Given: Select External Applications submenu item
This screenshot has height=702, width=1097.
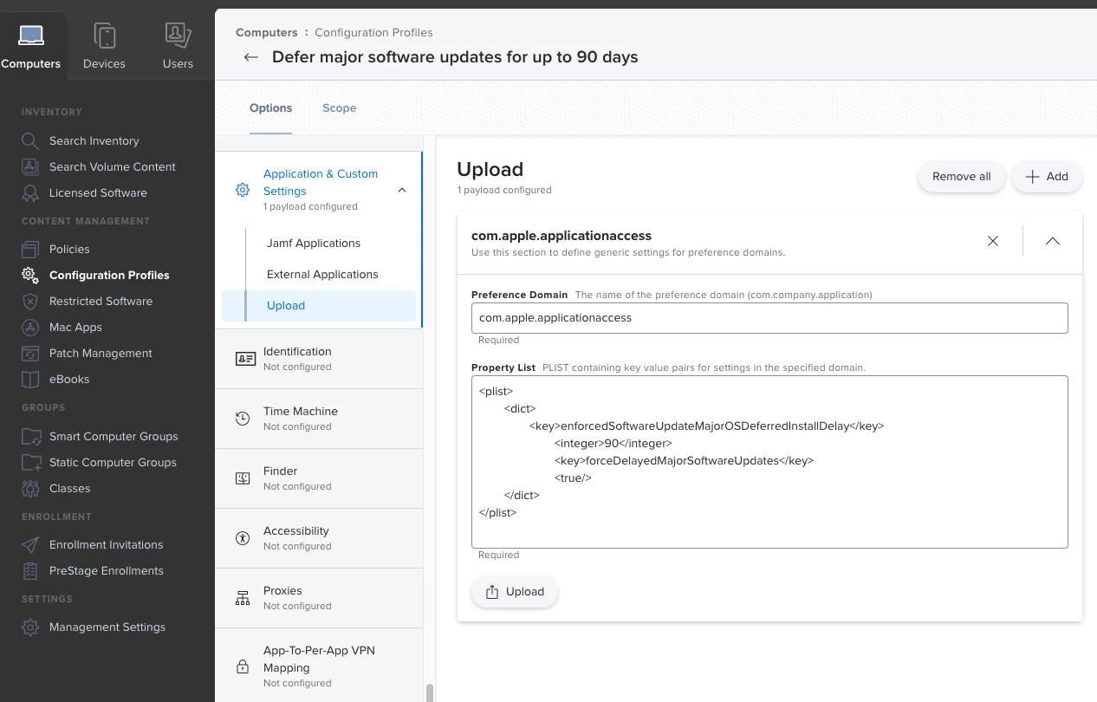Looking at the screenshot, I should click(x=322, y=275).
